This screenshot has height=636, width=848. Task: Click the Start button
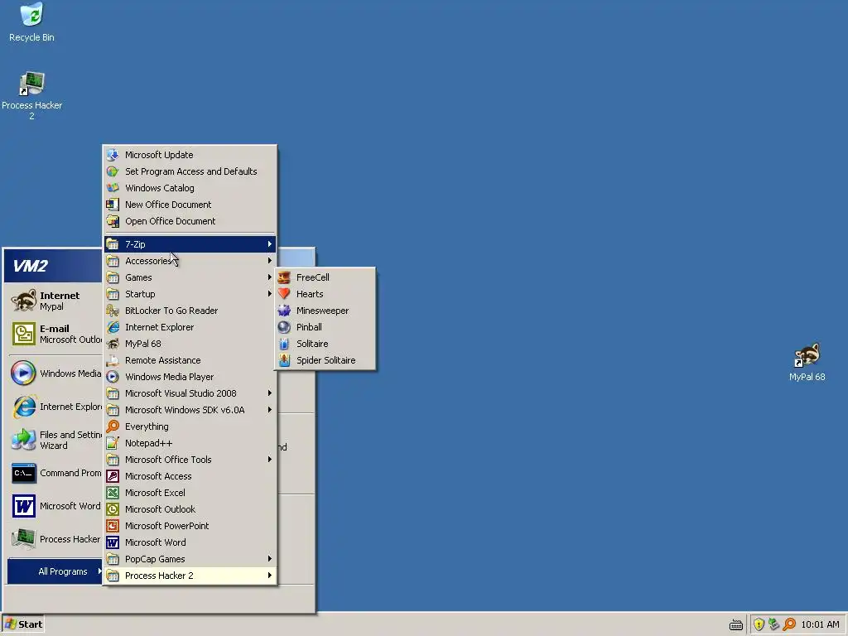tap(22, 624)
